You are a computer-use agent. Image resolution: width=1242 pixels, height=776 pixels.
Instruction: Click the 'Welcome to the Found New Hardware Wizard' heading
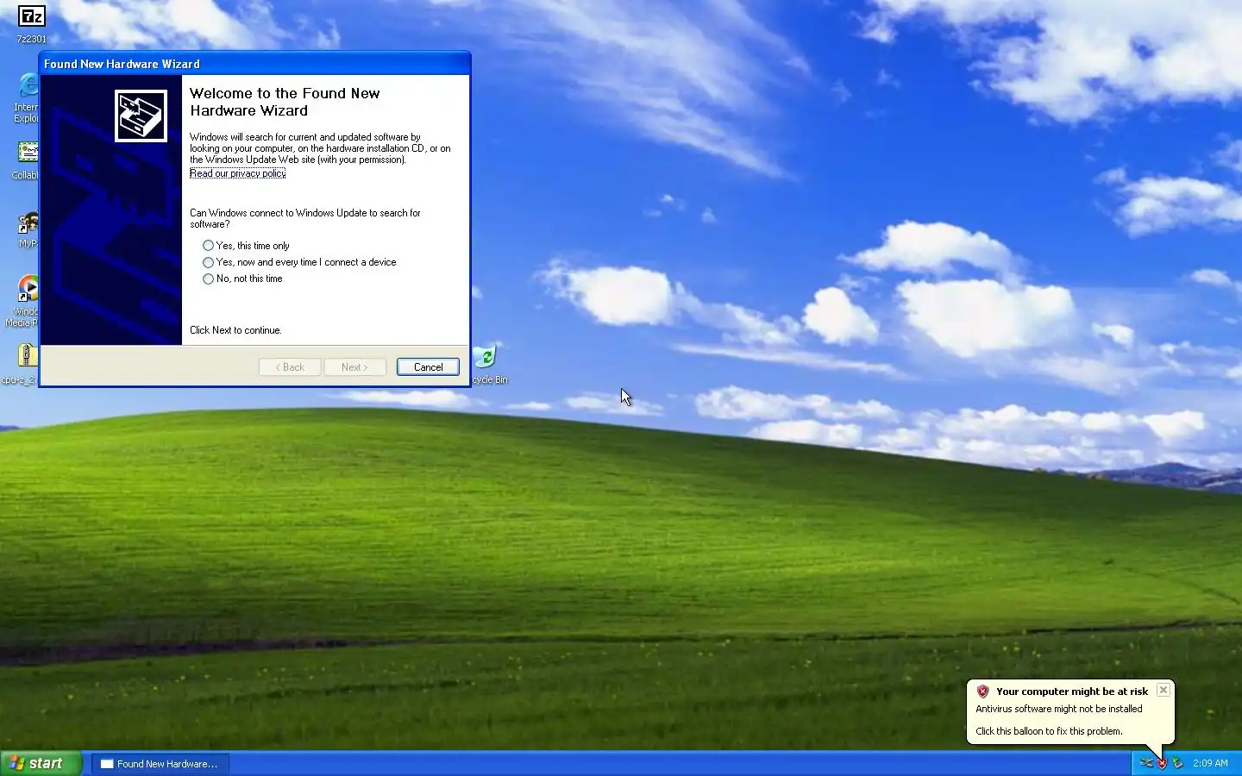pyautogui.click(x=285, y=102)
